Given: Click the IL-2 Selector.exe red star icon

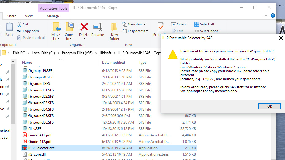Looking at the screenshot, I should click(25, 148).
